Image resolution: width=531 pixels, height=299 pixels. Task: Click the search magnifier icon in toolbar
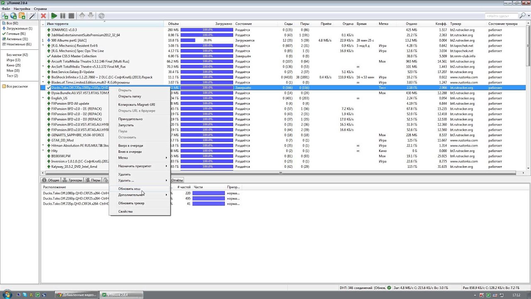pos(522,16)
